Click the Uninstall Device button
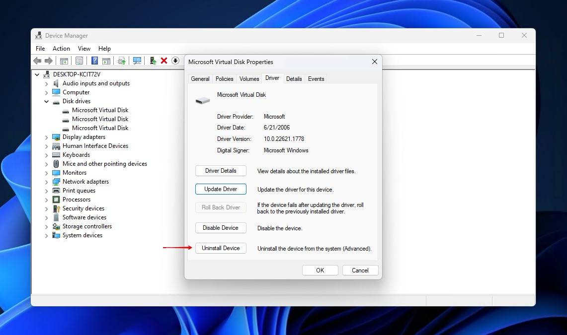Image resolution: width=567 pixels, height=335 pixels. (221, 248)
